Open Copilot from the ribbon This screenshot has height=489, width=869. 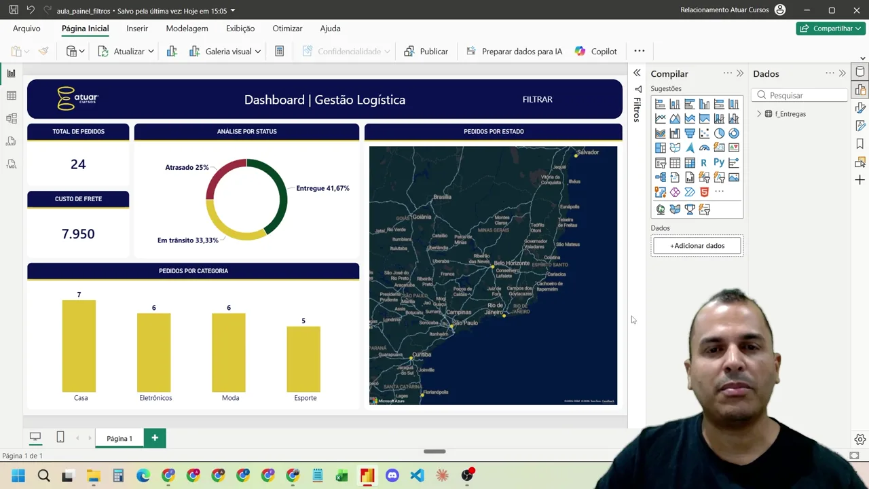click(595, 52)
